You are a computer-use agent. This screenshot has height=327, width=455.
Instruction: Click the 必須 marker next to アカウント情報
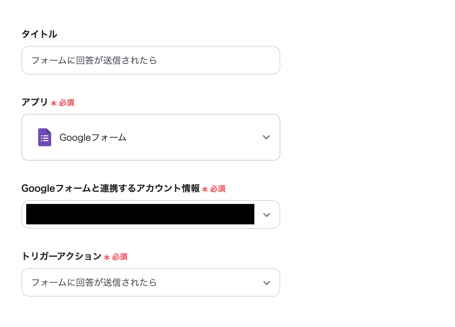point(218,189)
